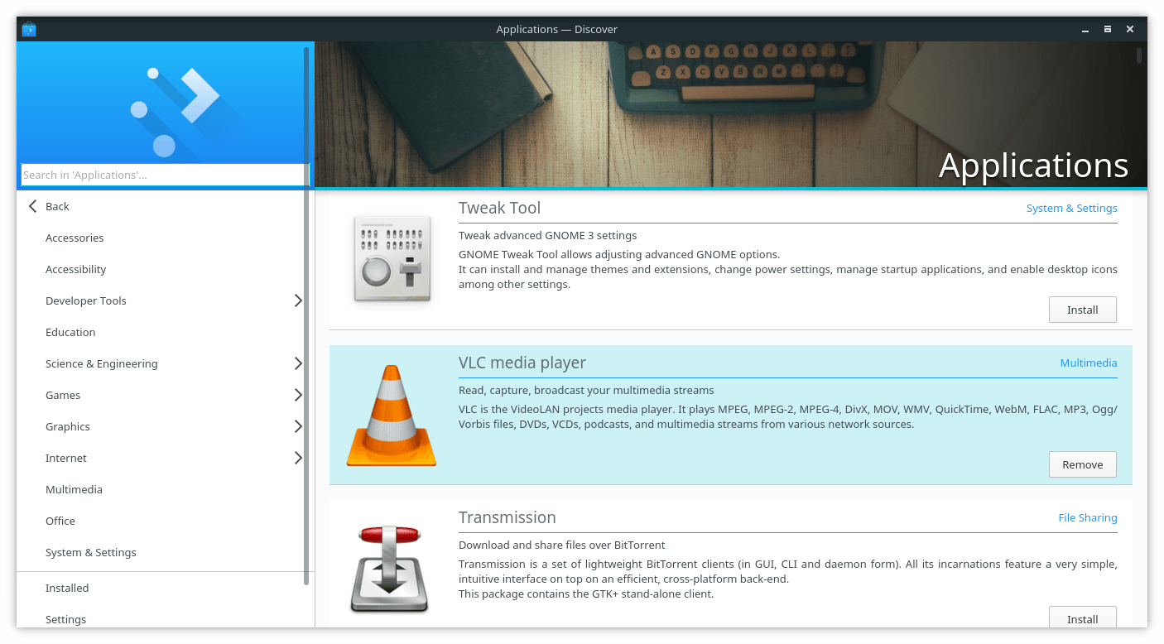Close the Discover window

pyautogui.click(x=1130, y=30)
